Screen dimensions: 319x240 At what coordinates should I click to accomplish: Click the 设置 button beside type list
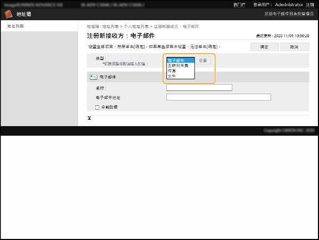click(204, 61)
